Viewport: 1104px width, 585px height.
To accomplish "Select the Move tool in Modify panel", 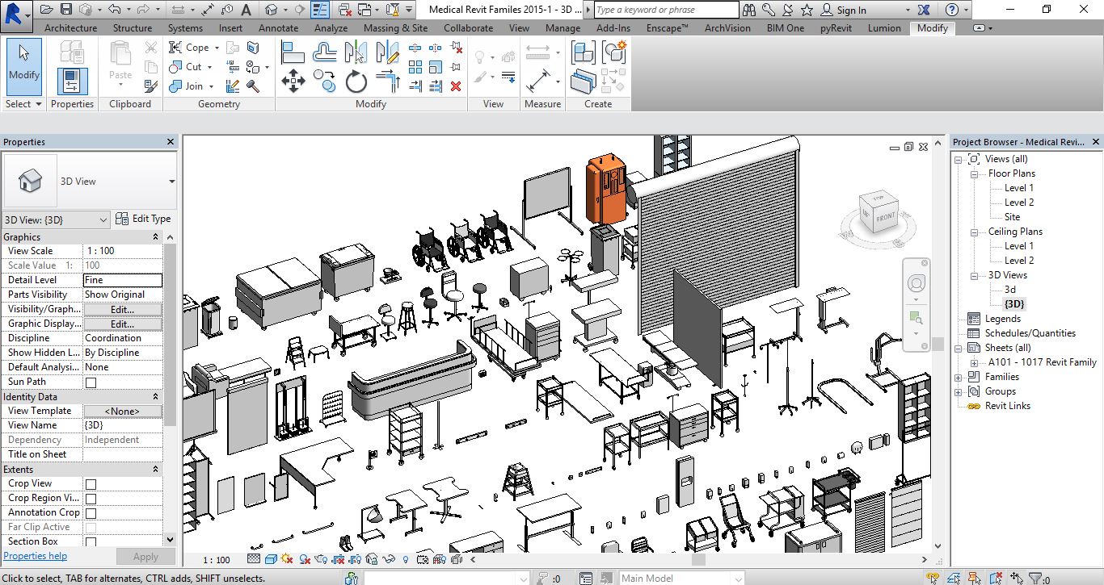I will tap(293, 81).
